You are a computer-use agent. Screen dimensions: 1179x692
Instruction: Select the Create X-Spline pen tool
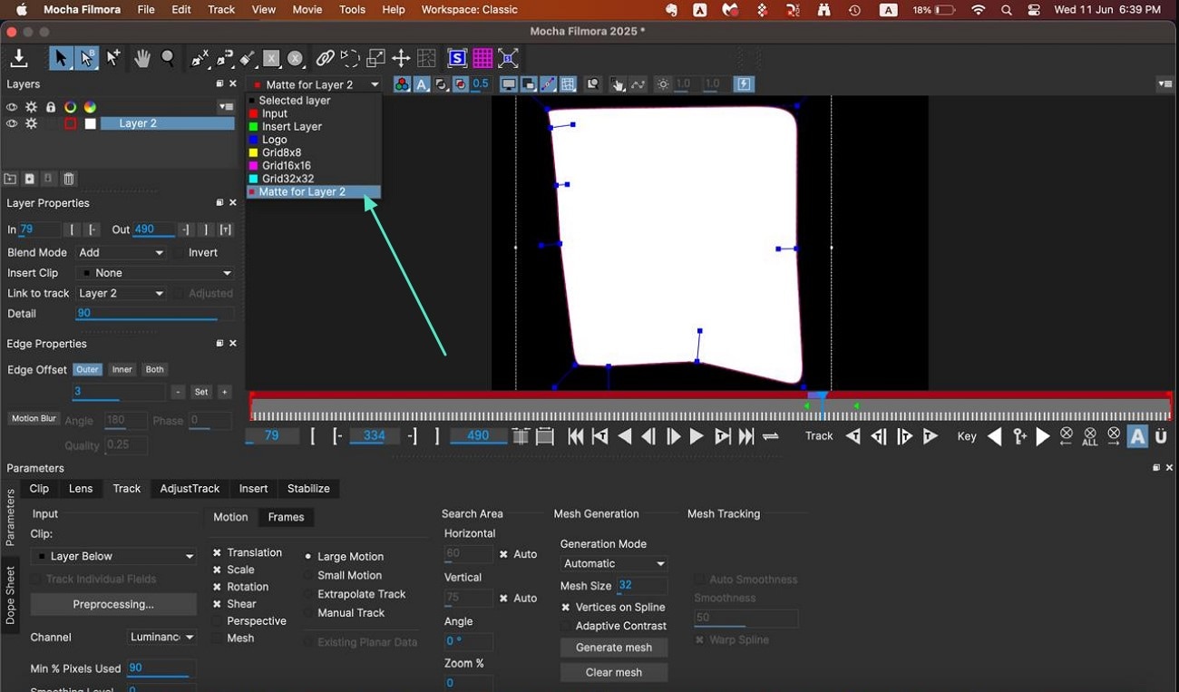(x=200, y=59)
